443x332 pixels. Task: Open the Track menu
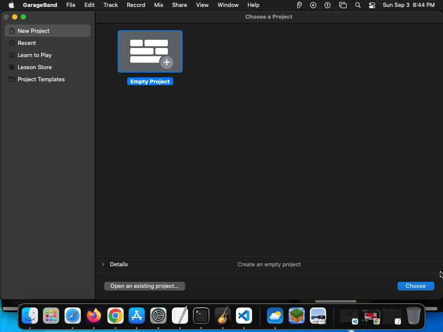point(110,5)
